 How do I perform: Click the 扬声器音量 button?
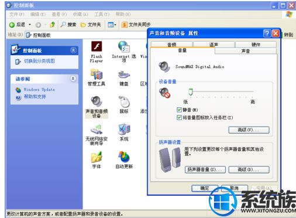click(205, 169)
